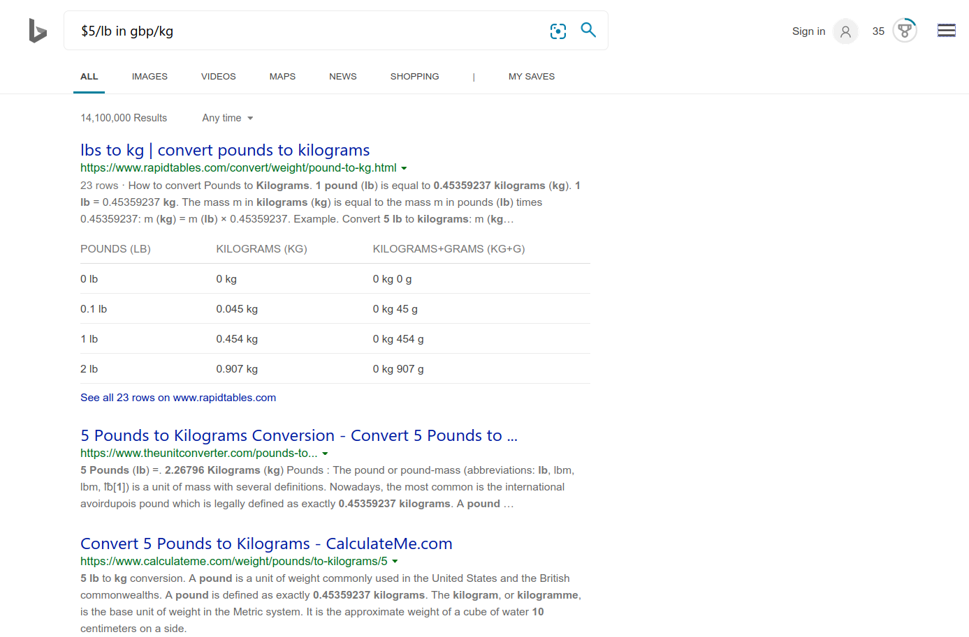Click the KILOGRAMS+GRAMS (KG+G) column header
Image resolution: width=969 pixels, height=637 pixels.
point(449,249)
